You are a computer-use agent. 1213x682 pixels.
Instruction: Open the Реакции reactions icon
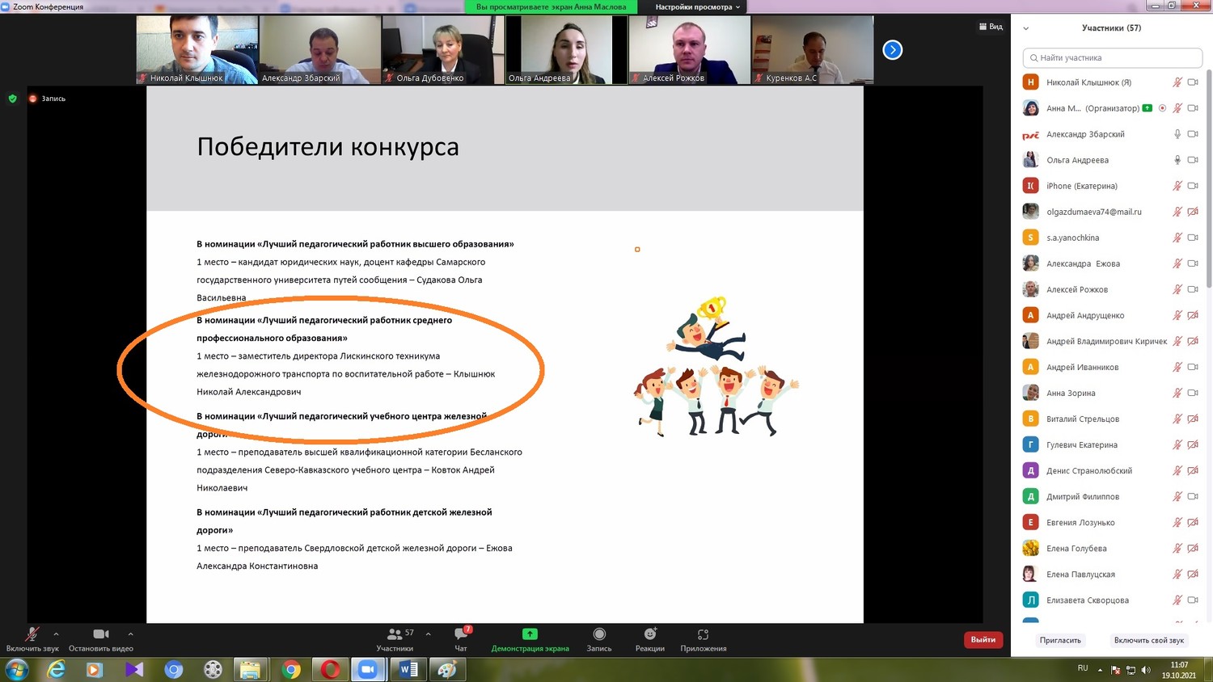click(650, 634)
